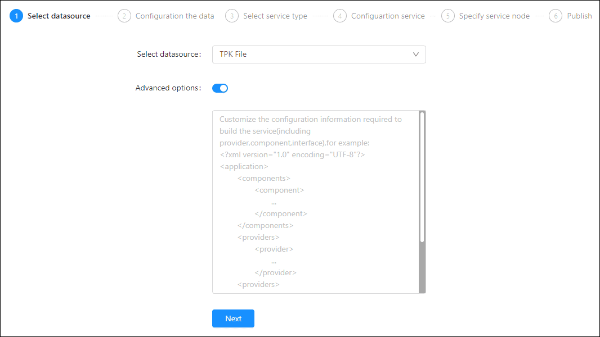Switch to the 'Specify service node' step
Image resolution: width=600 pixels, height=337 pixels.
pyautogui.click(x=494, y=16)
